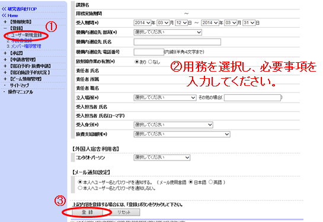Open end day dropdown showing 31

[249, 23]
